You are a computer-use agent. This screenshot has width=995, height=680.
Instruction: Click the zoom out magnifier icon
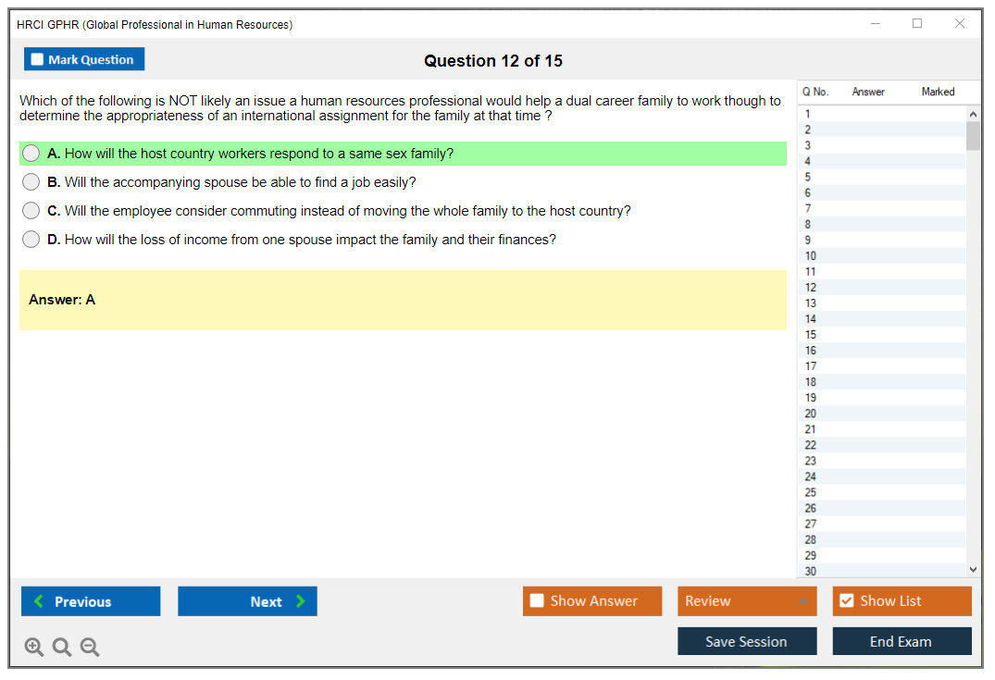90,648
